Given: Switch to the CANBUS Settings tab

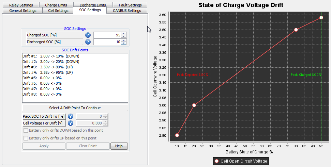Looking at the screenshot, I should [x=127, y=11].
